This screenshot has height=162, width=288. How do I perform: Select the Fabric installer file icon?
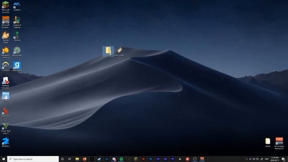click(120, 51)
